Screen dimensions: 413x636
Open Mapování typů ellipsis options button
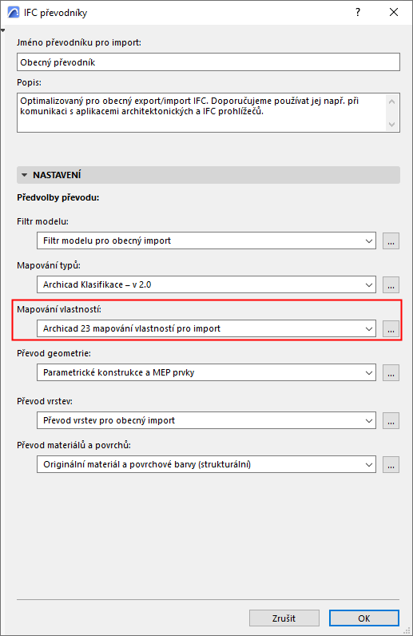391,284
